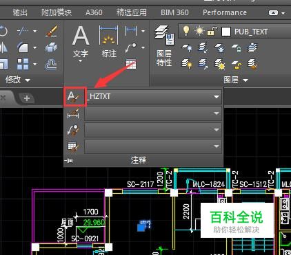
Task: Click the 标注 dimension tool
Action: pyautogui.click(x=109, y=42)
